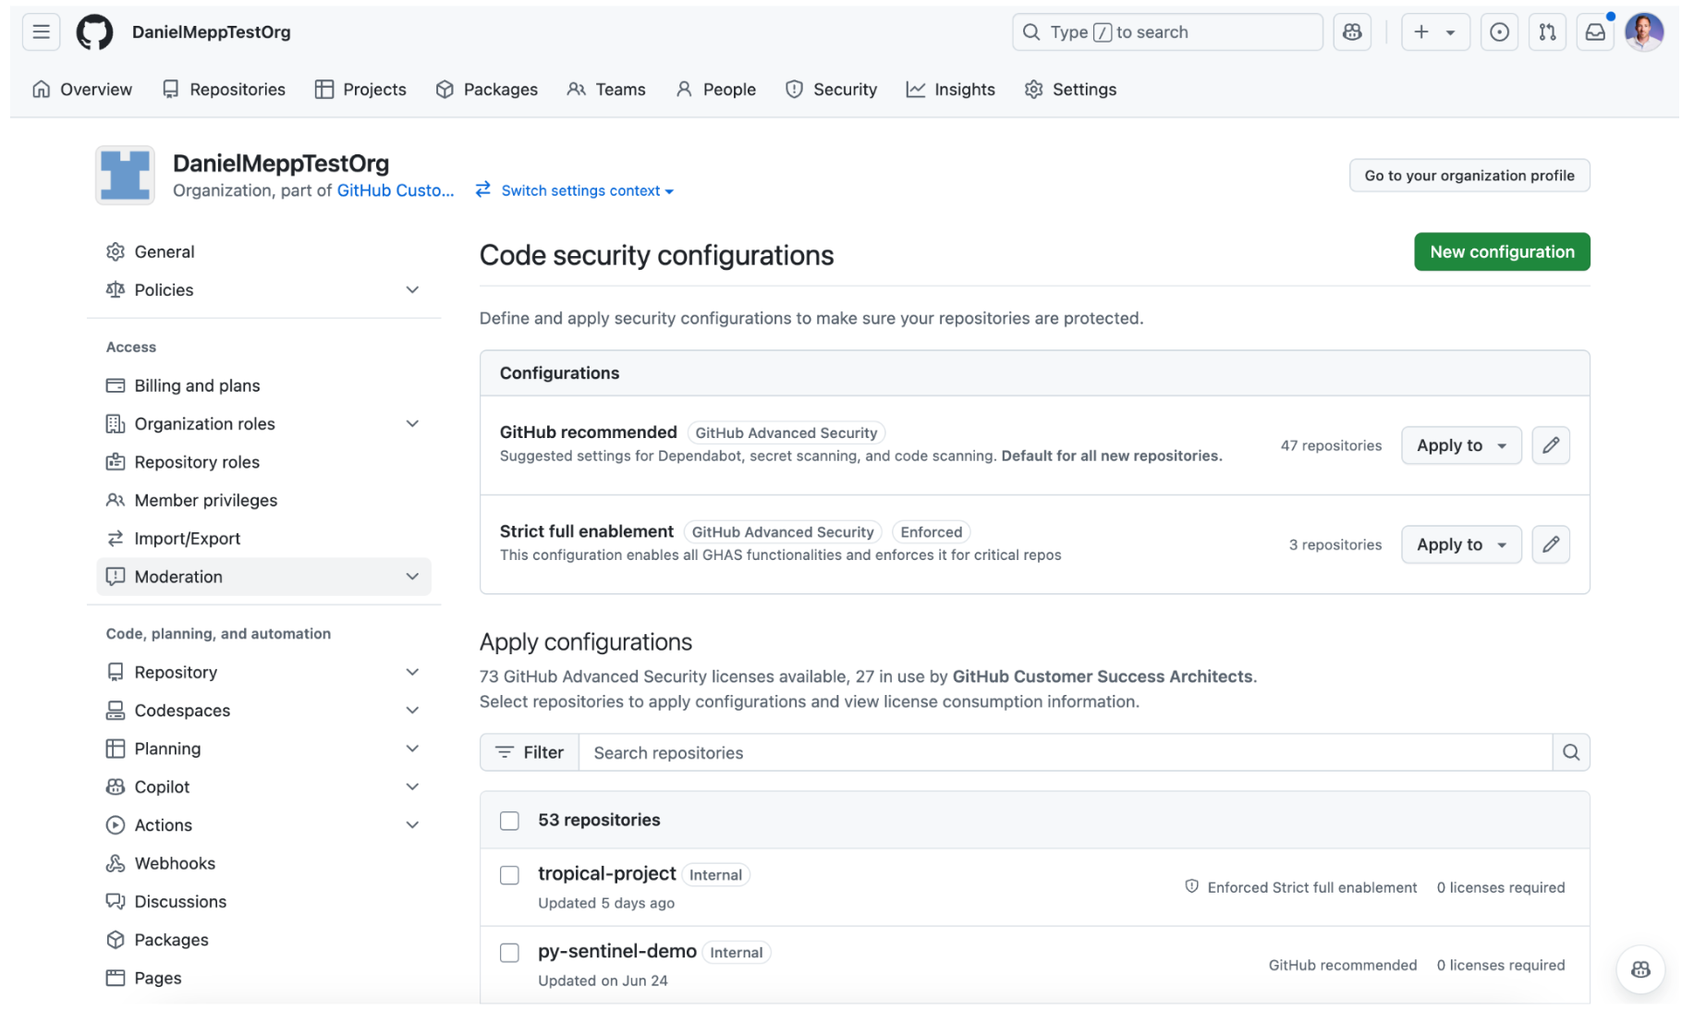Open Pages in sidebar
This screenshot has height=1011, width=1682.
tap(263, 978)
